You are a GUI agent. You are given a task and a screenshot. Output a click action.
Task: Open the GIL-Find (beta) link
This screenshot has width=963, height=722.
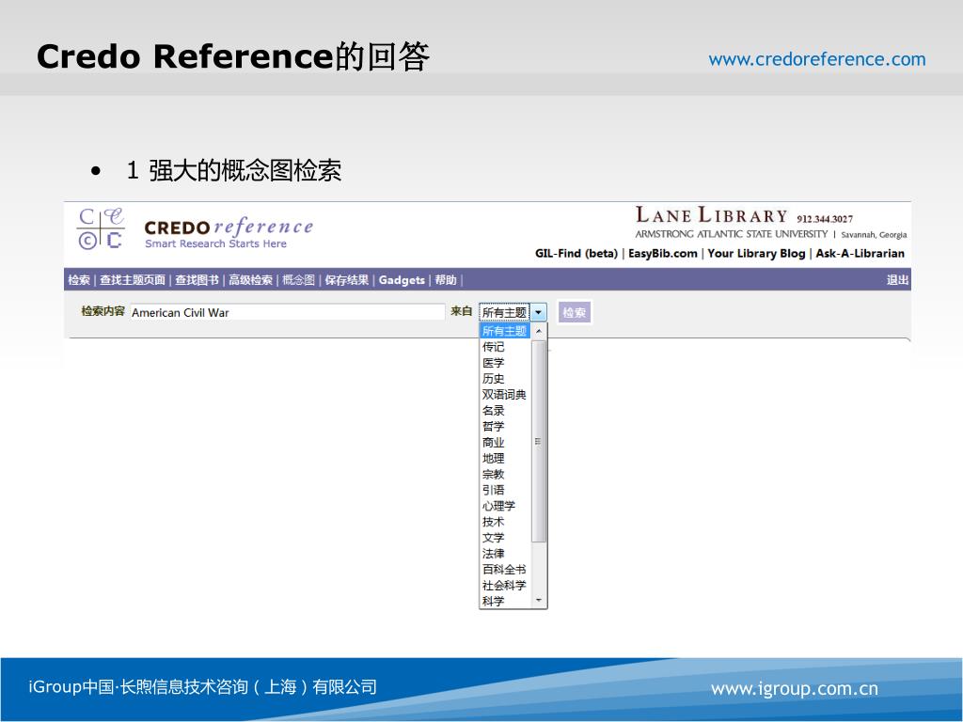tap(576, 254)
